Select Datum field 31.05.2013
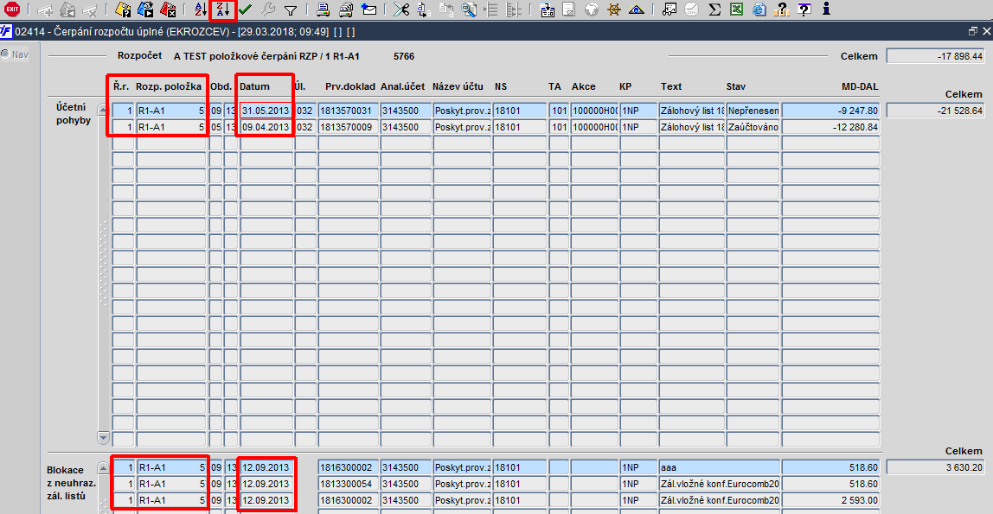Screen dimensions: 993x514 pyautogui.click(x=266, y=111)
